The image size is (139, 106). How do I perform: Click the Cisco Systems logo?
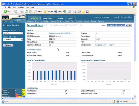(5, 17)
